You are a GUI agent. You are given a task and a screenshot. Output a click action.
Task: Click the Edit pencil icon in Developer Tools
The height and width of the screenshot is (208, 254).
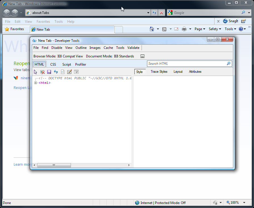click(70, 72)
